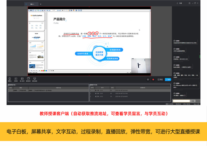Open the multimedia (多媒体) source icon

tap(16, 79)
